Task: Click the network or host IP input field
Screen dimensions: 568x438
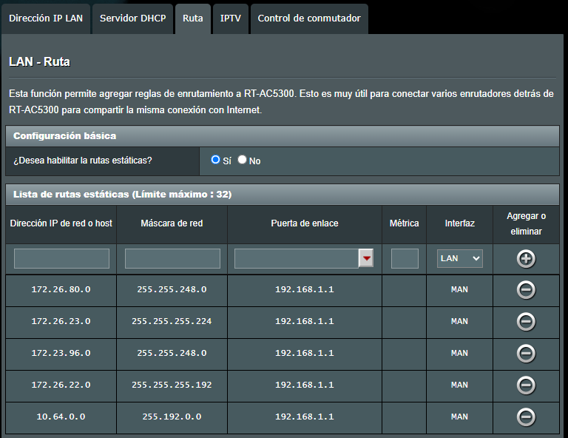Action: pyautogui.click(x=61, y=258)
